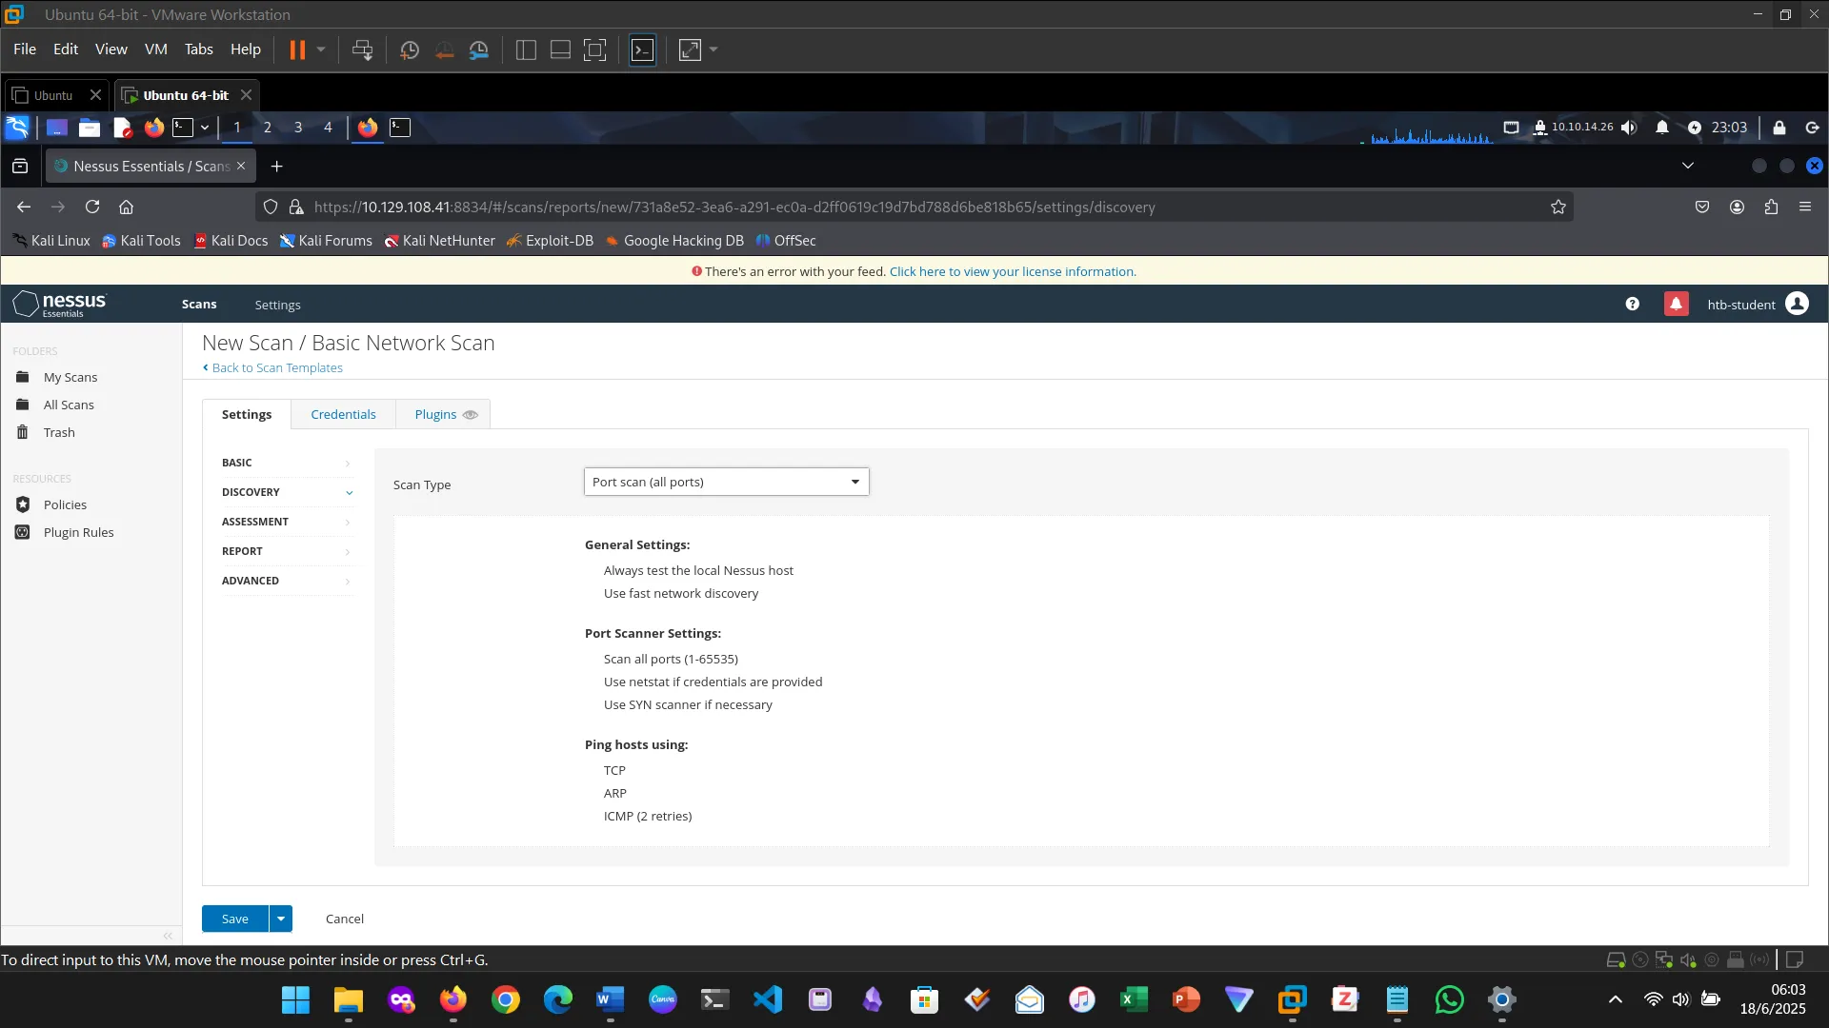The height and width of the screenshot is (1028, 1829).
Task: Open Plugin Rules in the sidebar
Action: (78, 532)
